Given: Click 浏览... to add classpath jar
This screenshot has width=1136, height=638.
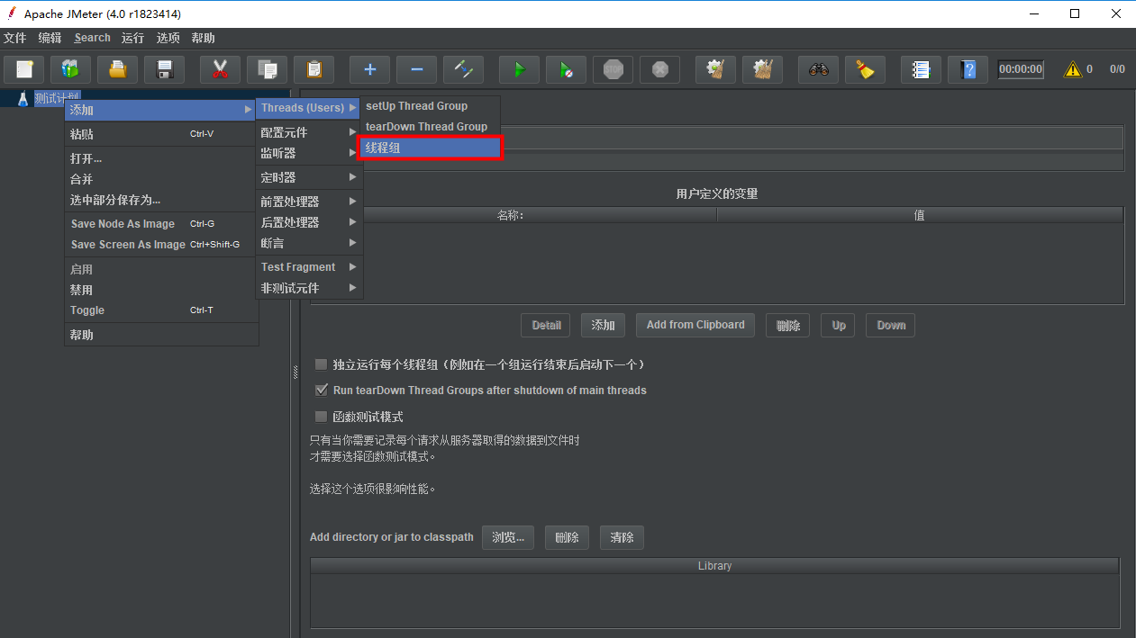Looking at the screenshot, I should (509, 538).
